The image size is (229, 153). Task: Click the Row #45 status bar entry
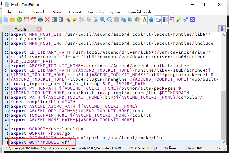[x=195, y=148]
